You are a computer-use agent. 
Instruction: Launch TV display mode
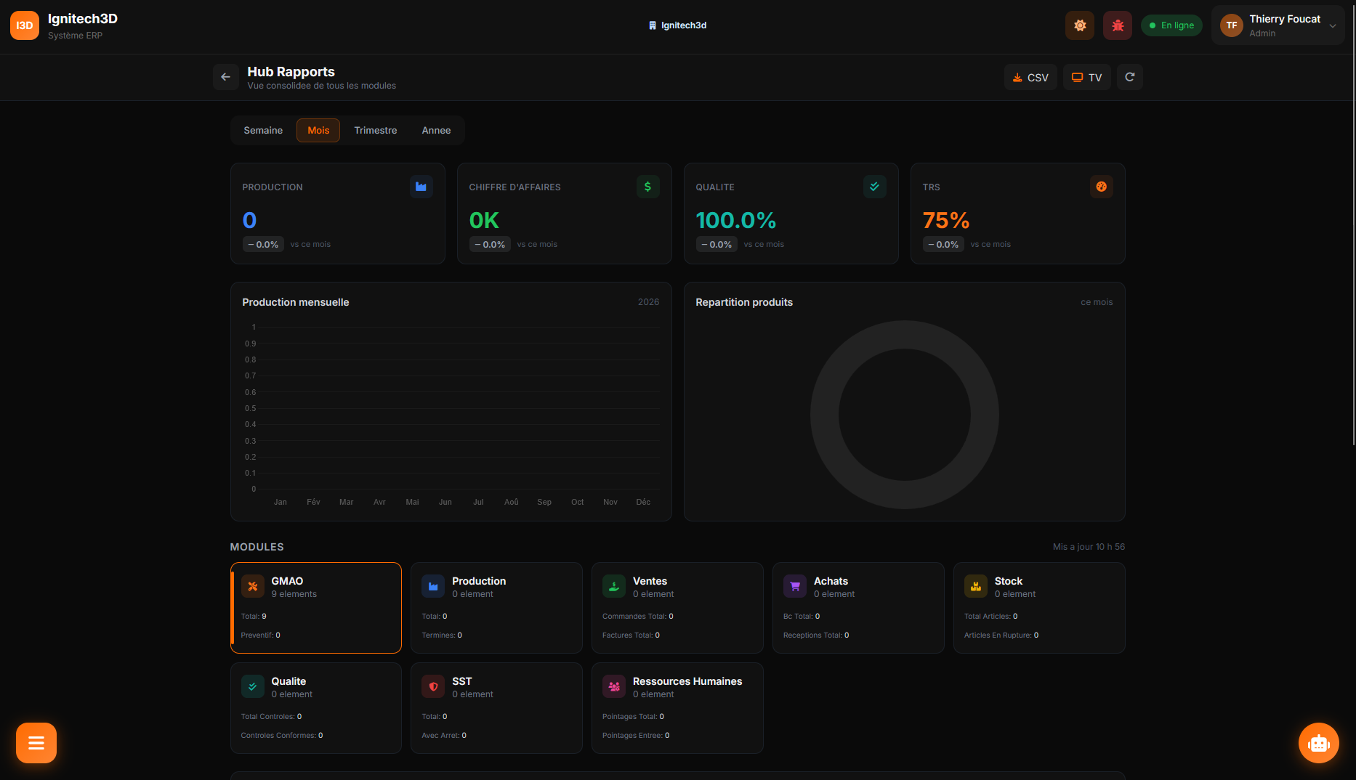pos(1086,77)
